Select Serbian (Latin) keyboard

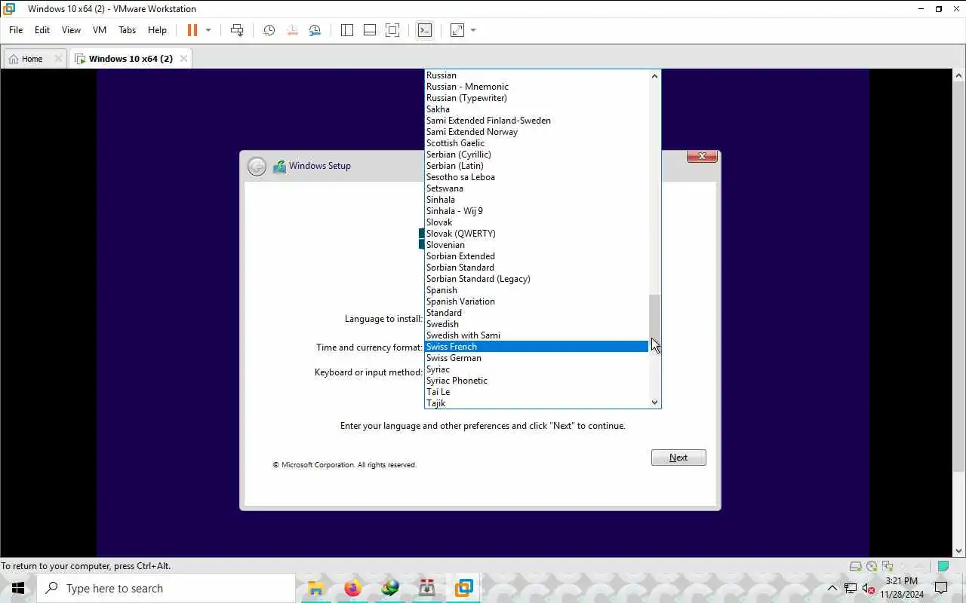[x=536, y=166]
